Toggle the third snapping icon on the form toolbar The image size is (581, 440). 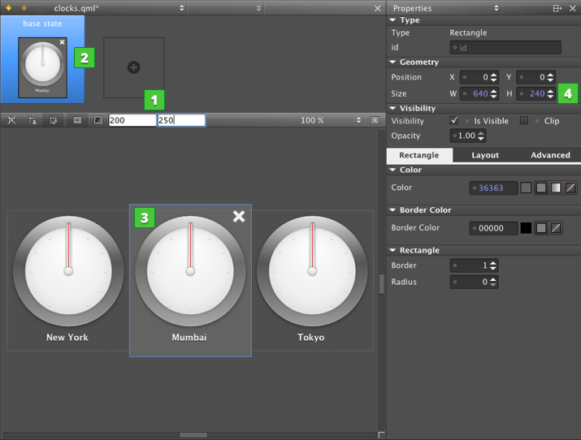pos(53,120)
